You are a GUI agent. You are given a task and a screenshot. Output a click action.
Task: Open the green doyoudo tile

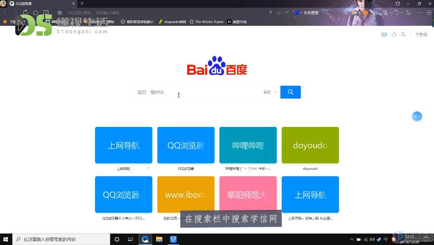[x=310, y=145]
